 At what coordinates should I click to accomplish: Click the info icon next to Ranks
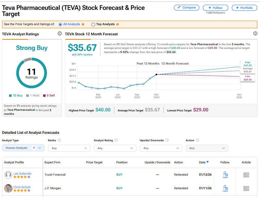(60, 140)
